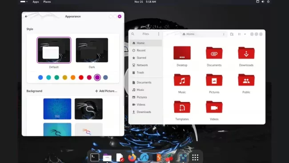
Task: Open Documents bookmark in the Files sidebar
Action: 145,82
